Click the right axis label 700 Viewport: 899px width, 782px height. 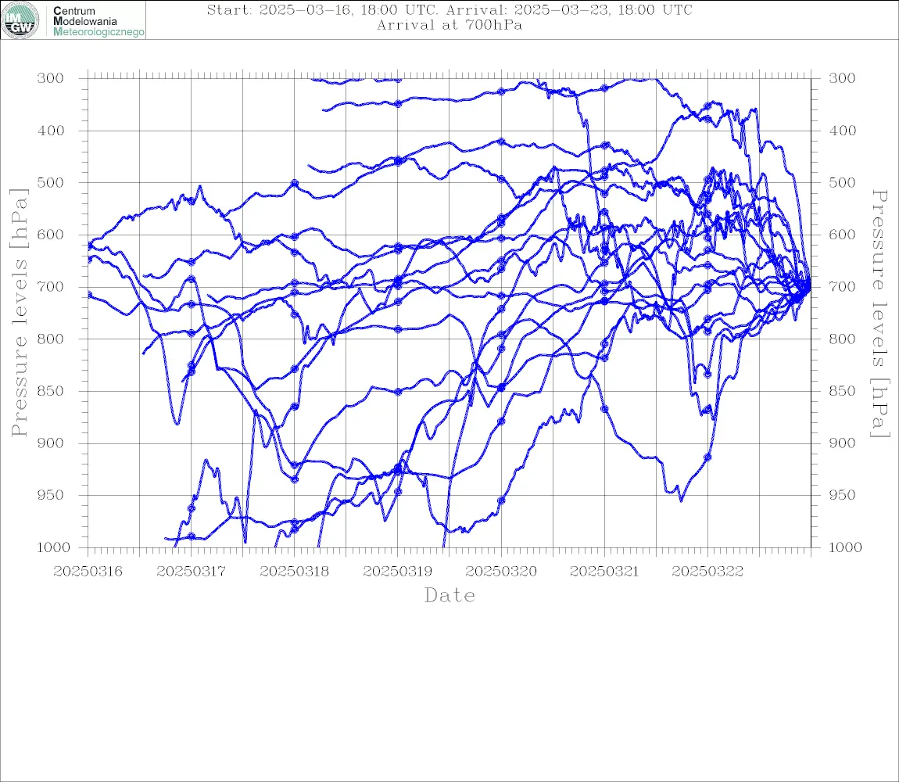coord(842,286)
